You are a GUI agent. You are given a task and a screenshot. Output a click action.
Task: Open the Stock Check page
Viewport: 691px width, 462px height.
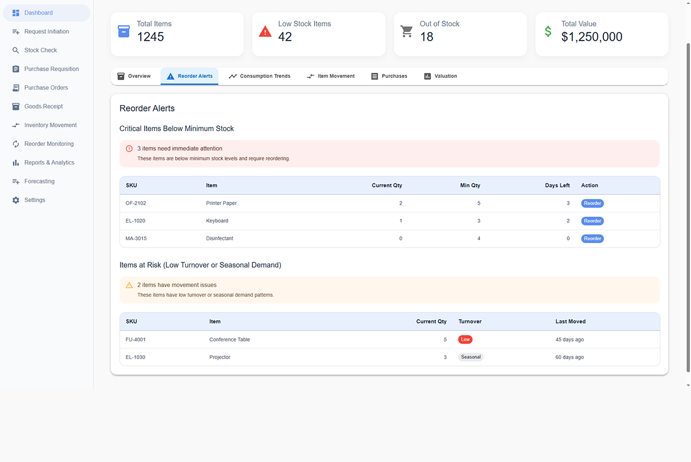coord(47,50)
